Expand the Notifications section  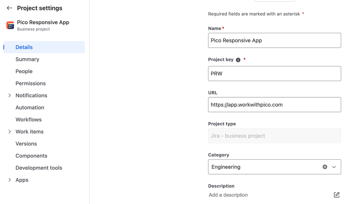pos(10,96)
